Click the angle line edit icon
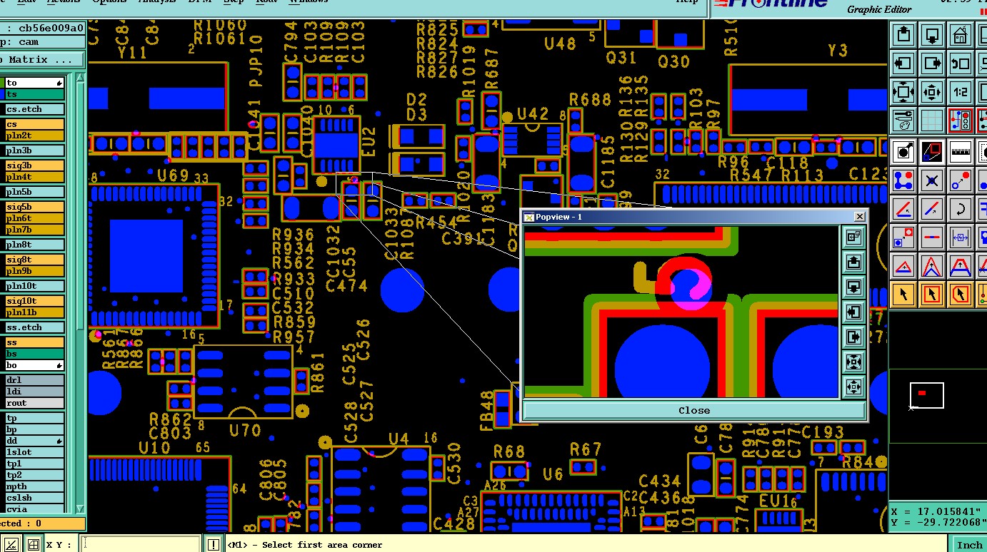Screen dimensions: 987x552 [x=903, y=208]
